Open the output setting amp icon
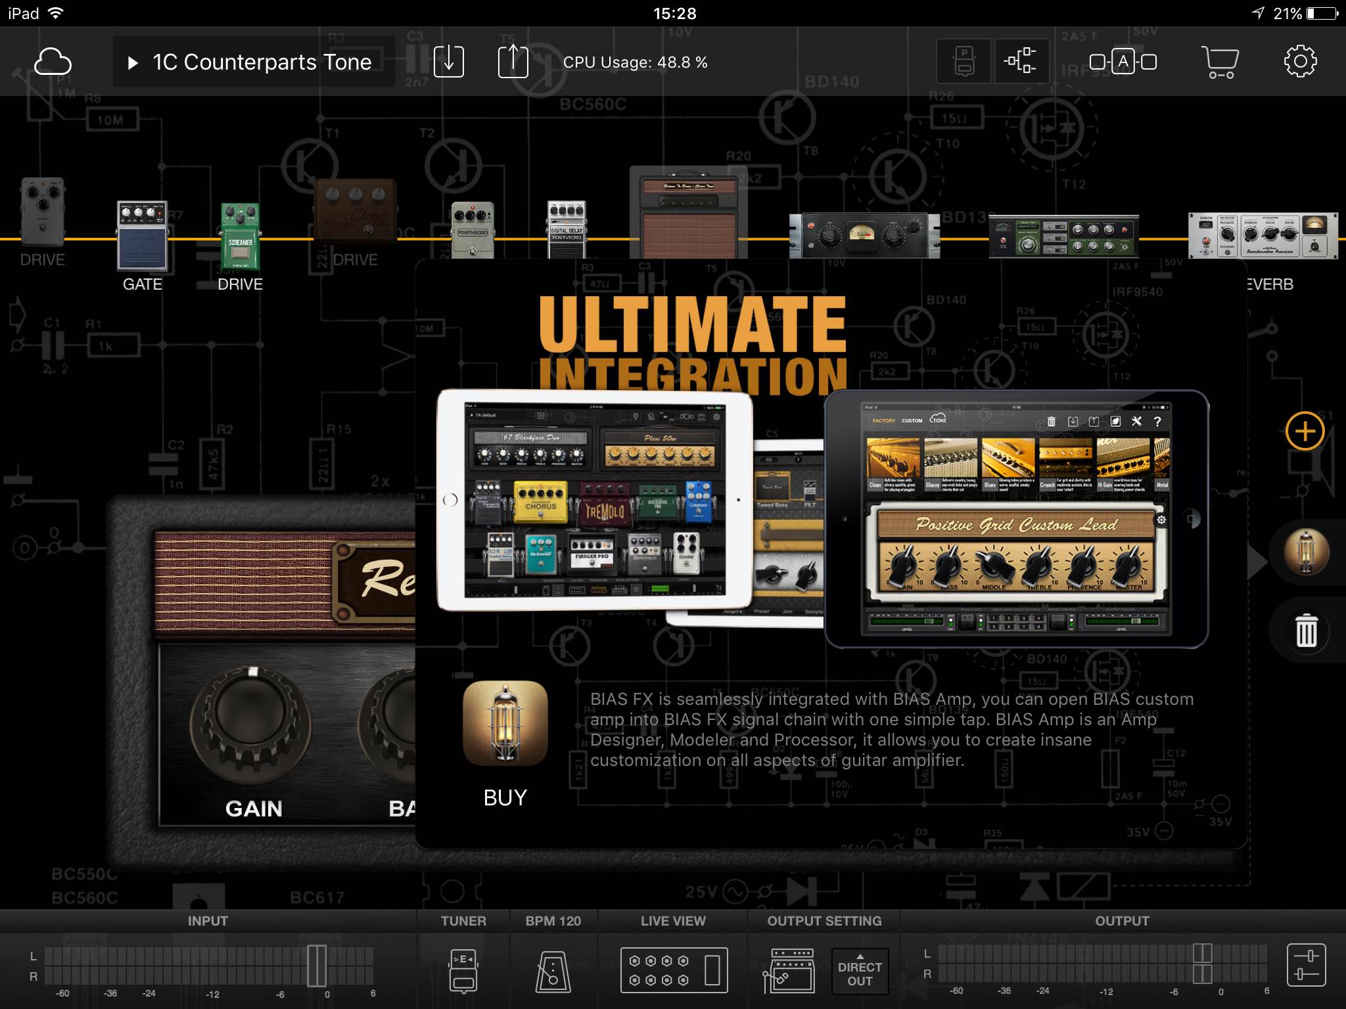1346x1009 pixels. [789, 971]
